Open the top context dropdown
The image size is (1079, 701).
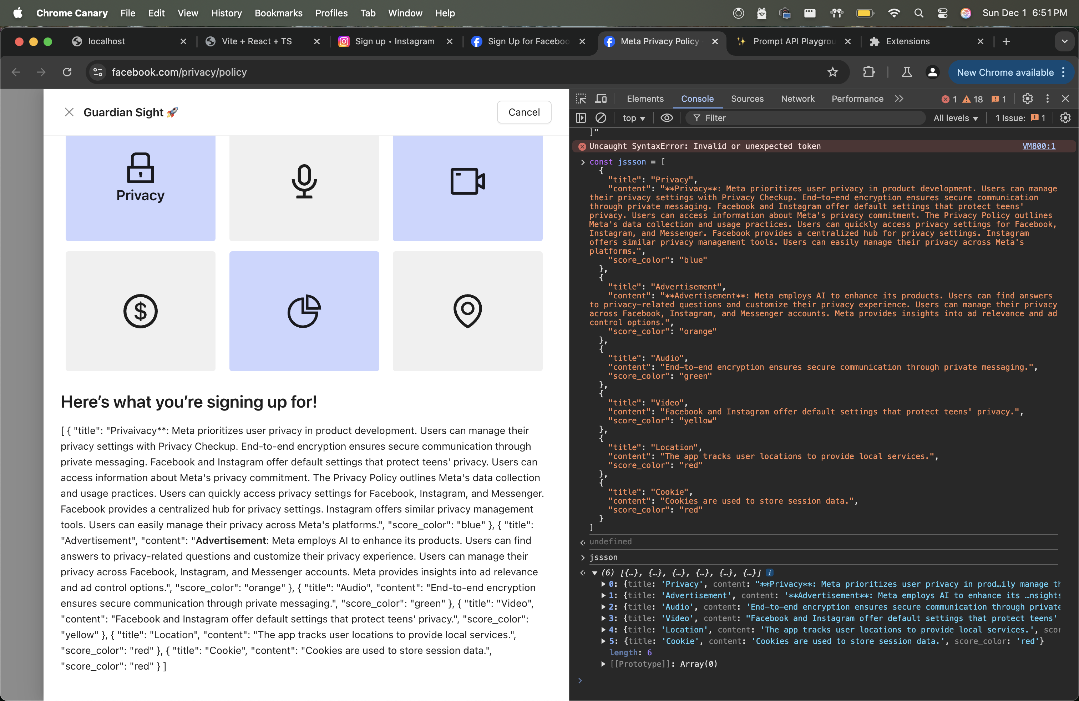click(633, 118)
